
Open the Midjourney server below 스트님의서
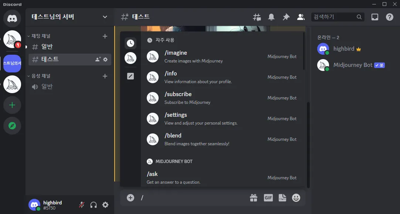pos(12,84)
